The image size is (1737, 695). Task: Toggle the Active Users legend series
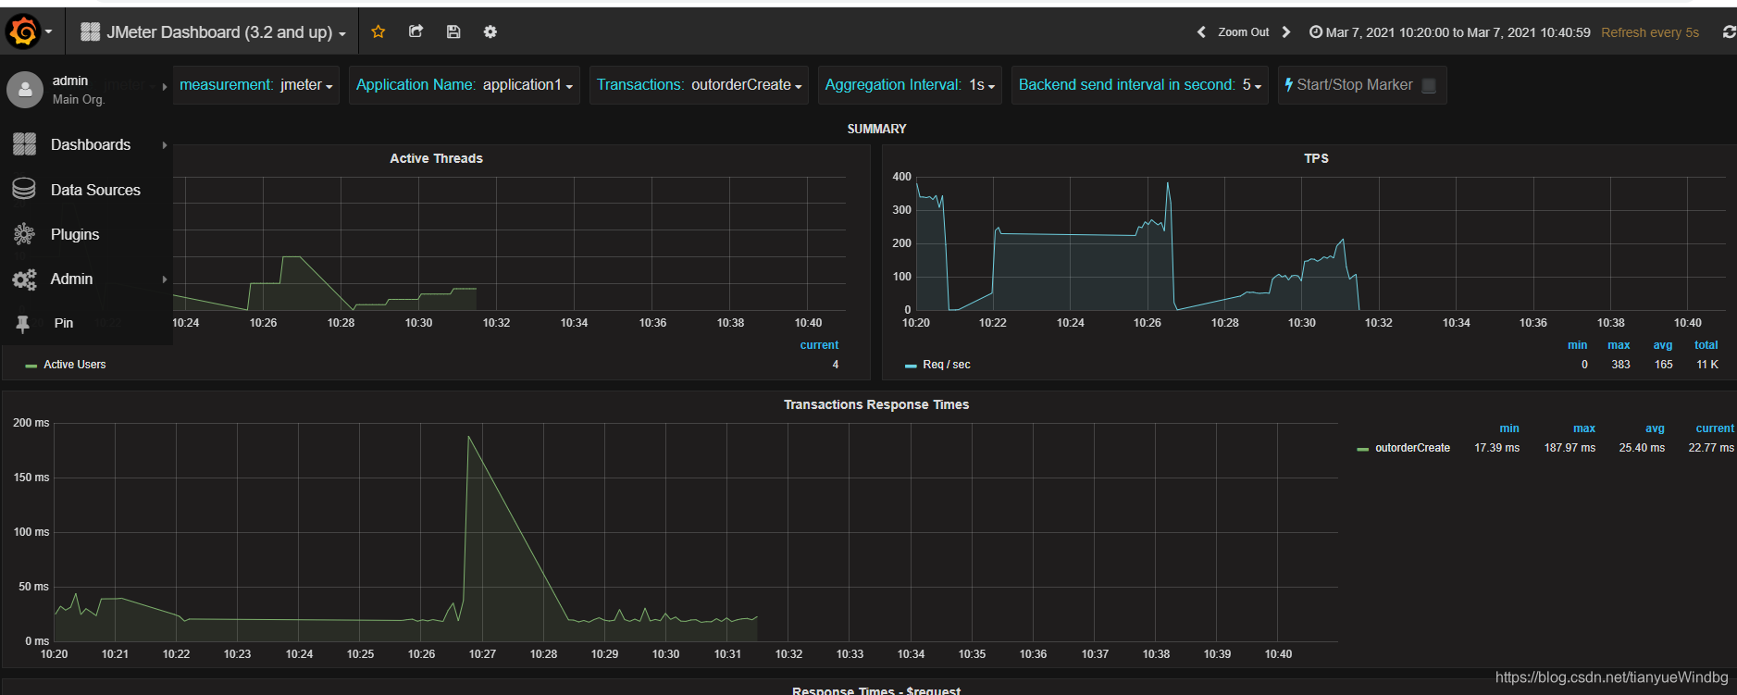click(x=75, y=365)
